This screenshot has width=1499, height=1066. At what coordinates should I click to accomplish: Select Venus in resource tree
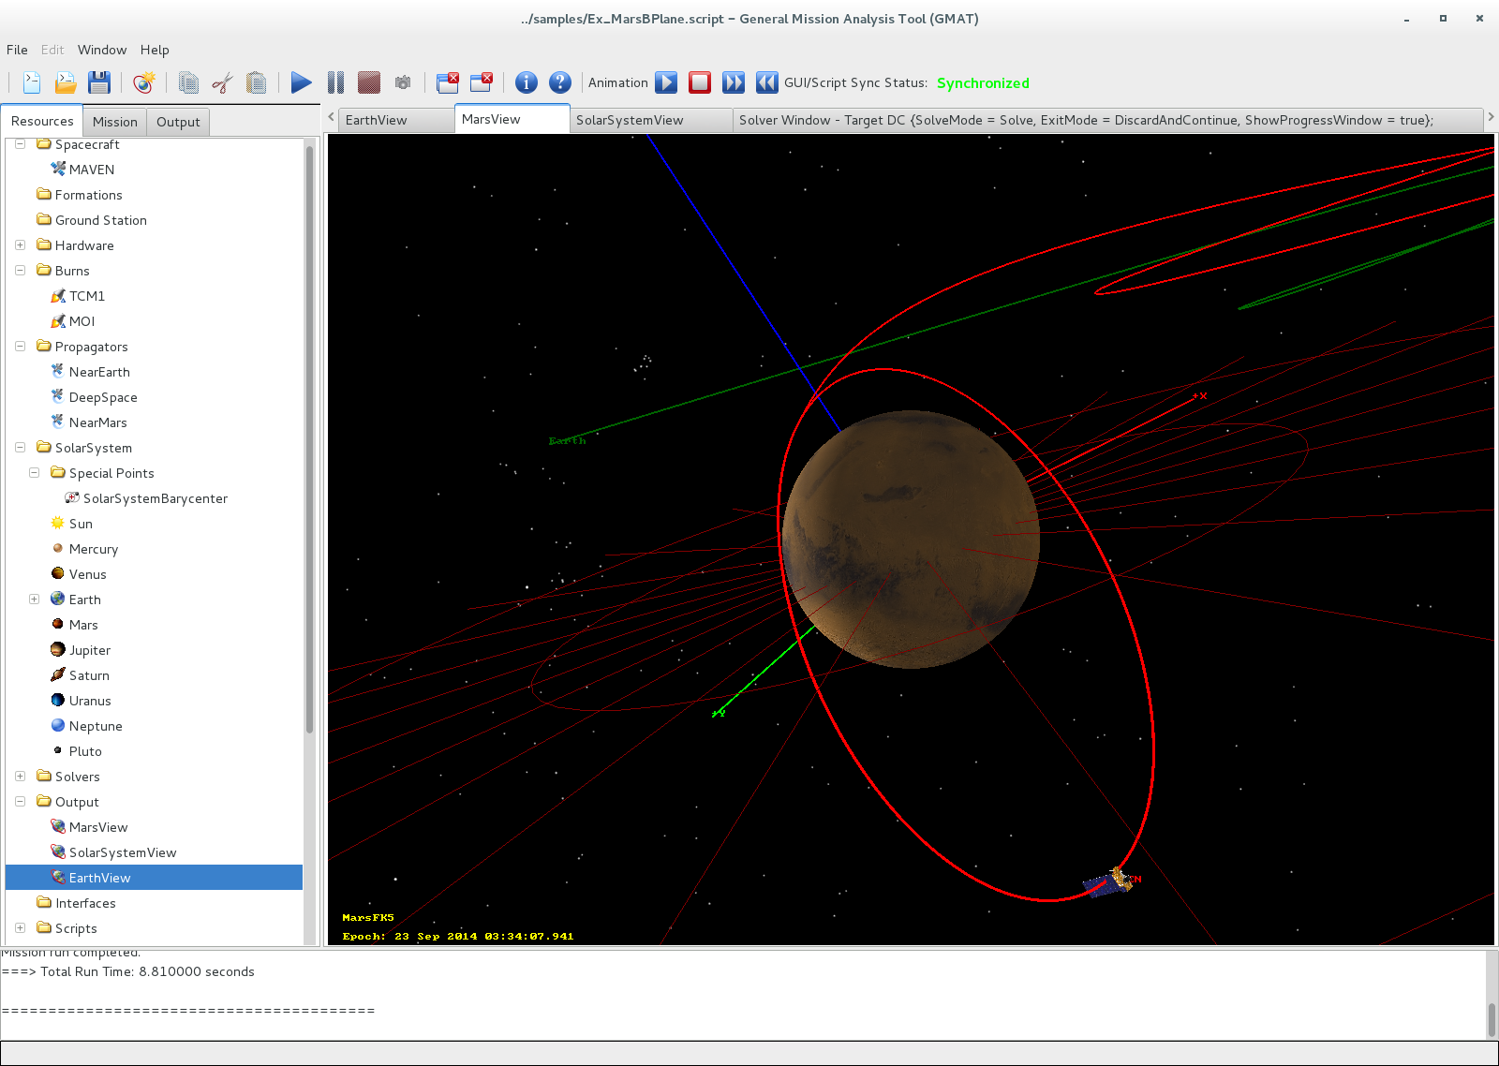point(87,574)
